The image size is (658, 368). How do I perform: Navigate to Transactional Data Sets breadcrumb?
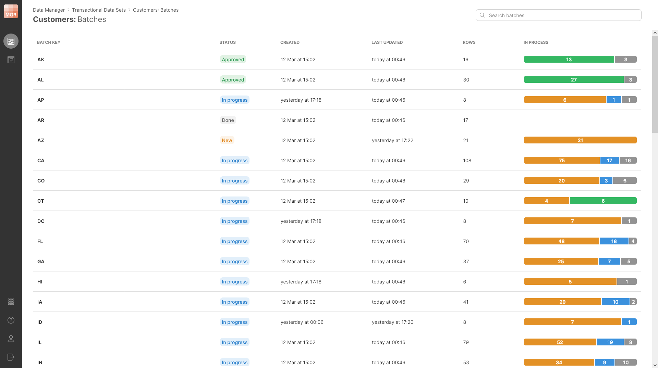(x=99, y=10)
